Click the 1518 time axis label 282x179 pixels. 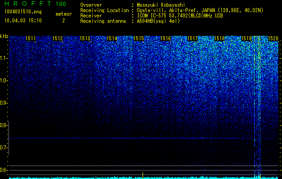219,38
